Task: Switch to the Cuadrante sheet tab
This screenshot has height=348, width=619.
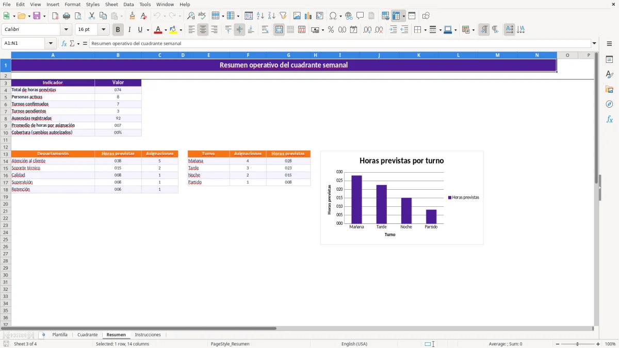Action: 87,335
